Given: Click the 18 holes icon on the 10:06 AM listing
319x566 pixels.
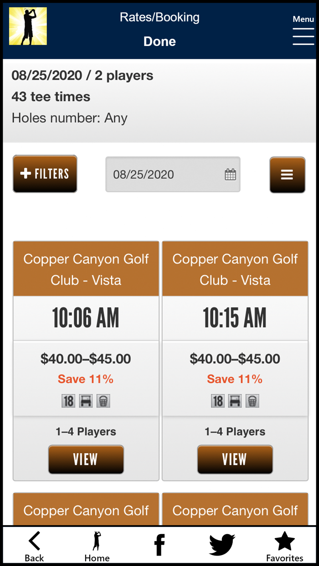Looking at the screenshot, I should point(68,400).
